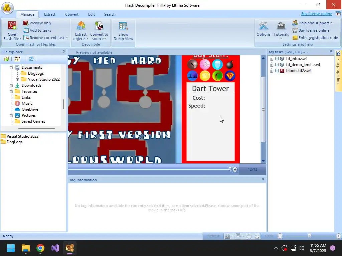Go up one folder level in File explorer
This screenshot has width=342, height=256.
[x=6, y=59]
